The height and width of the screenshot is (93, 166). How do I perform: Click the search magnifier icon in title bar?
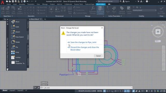(121, 1)
